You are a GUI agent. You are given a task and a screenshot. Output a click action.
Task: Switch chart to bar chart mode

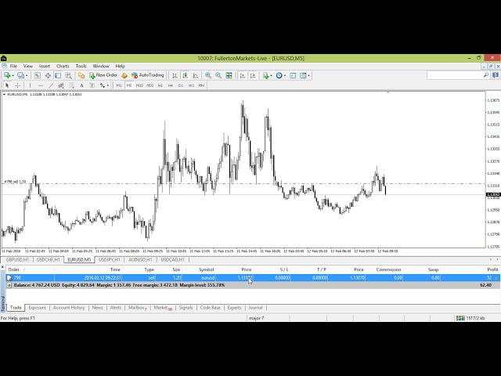click(x=175, y=75)
